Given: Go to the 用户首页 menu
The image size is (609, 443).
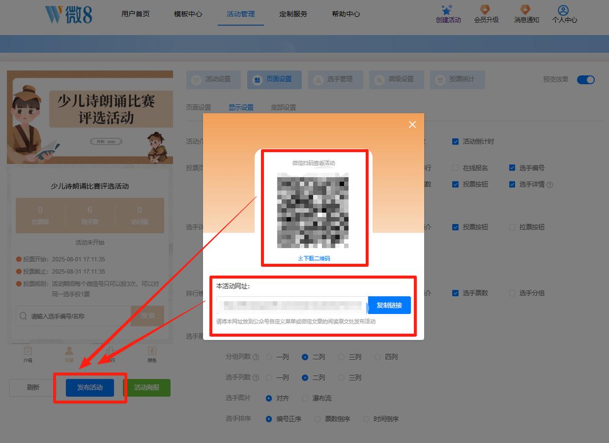Looking at the screenshot, I should pyautogui.click(x=136, y=14).
